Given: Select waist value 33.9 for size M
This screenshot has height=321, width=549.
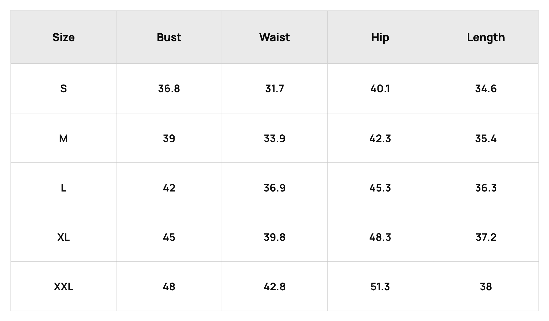Looking at the screenshot, I should coord(274,139).
